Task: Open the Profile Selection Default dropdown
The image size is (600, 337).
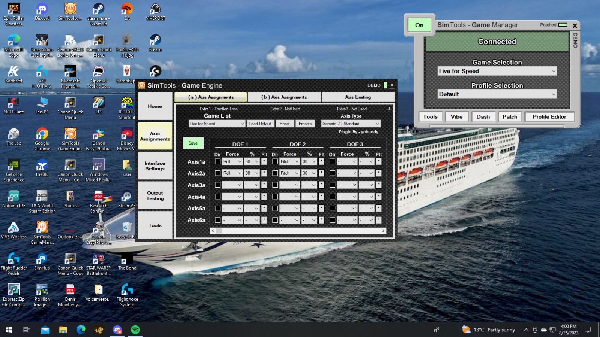Action: click(x=496, y=94)
